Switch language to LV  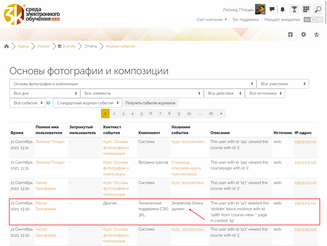[320, 20]
